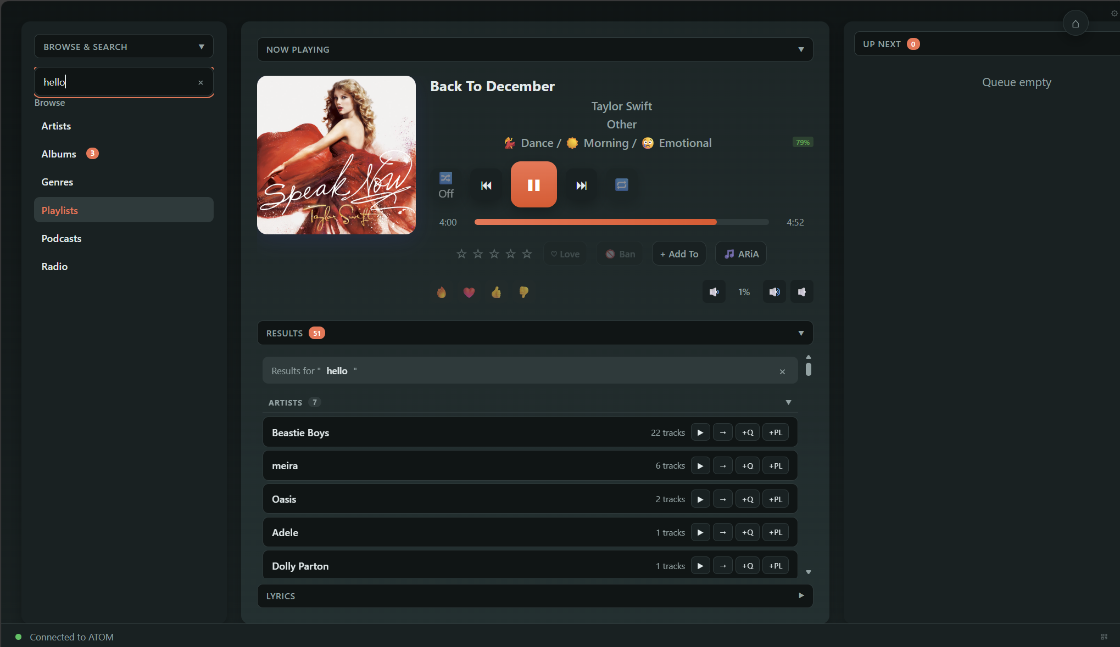Skip to the previous track

tap(486, 185)
